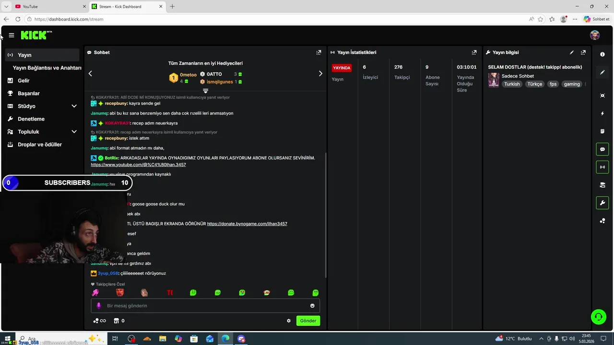Open the emoji picker in message box
The height and width of the screenshot is (345, 614).
tap(312, 306)
